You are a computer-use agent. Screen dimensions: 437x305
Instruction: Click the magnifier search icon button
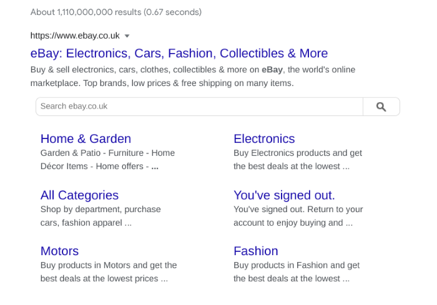click(381, 107)
